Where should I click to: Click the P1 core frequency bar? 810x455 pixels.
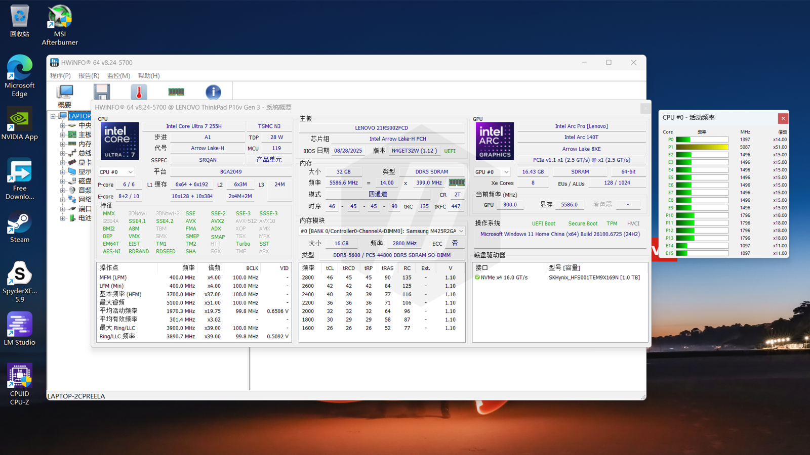click(x=702, y=147)
